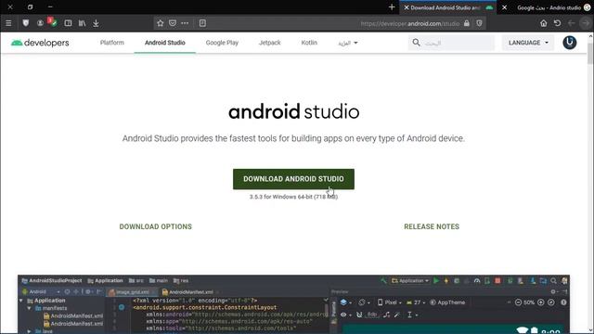Toggle the Firefox sidebar icon
This screenshot has height=334, width=594.
click(x=68, y=23)
